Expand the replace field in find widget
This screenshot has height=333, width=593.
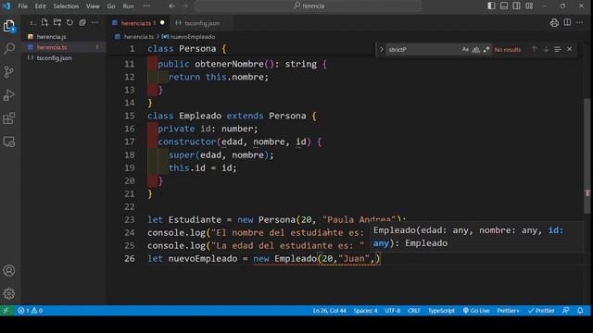pyautogui.click(x=381, y=49)
